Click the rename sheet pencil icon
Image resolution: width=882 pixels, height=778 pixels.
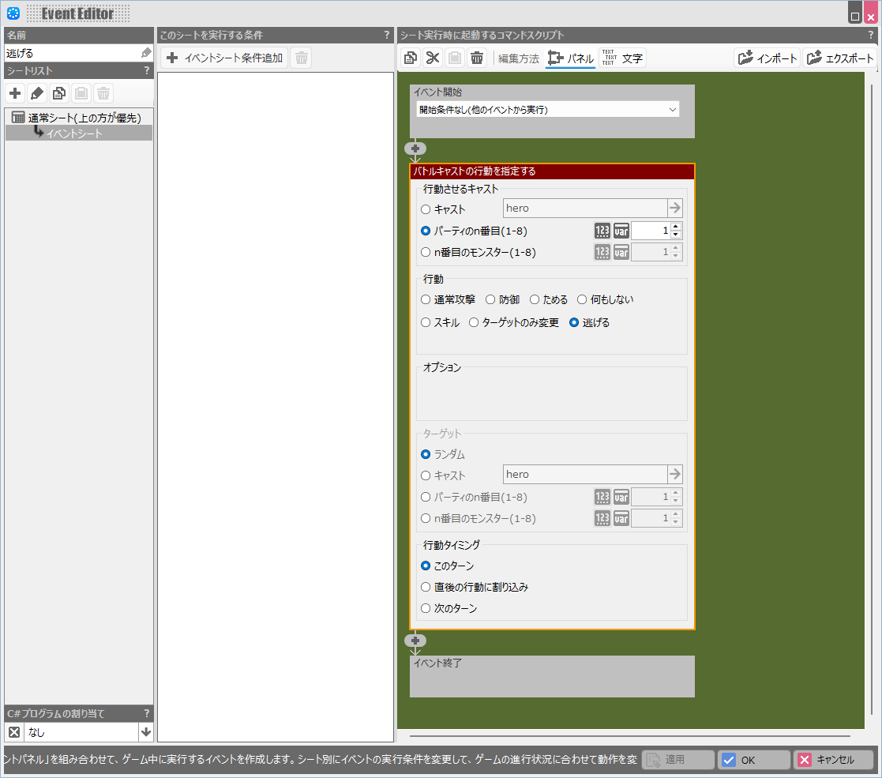(37, 93)
